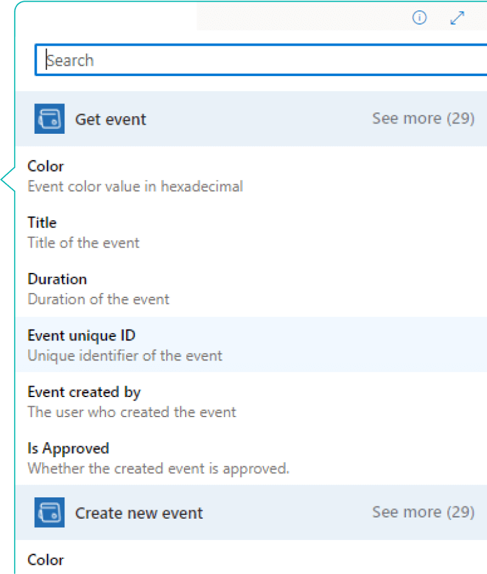
Task: Select Event unique ID item
Action: [x=251, y=345]
